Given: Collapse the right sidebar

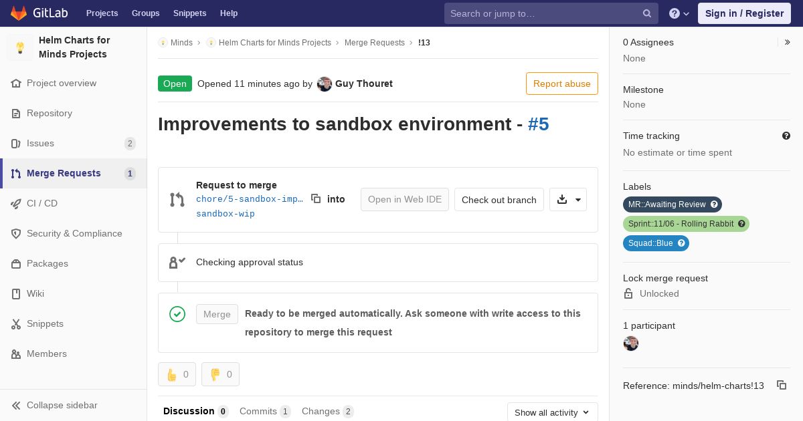Looking at the screenshot, I should click(x=788, y=42).
